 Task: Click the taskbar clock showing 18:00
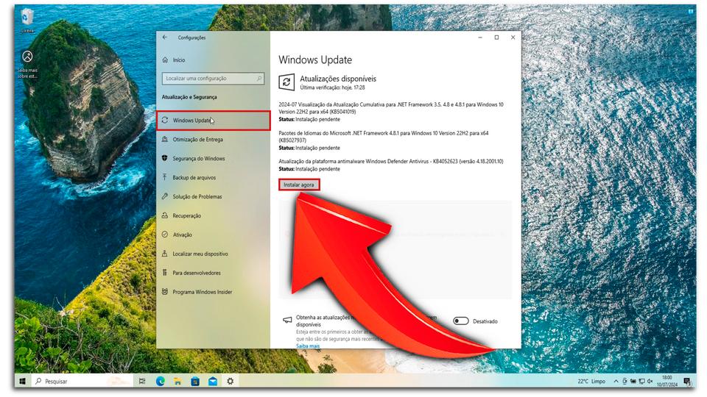667,382
